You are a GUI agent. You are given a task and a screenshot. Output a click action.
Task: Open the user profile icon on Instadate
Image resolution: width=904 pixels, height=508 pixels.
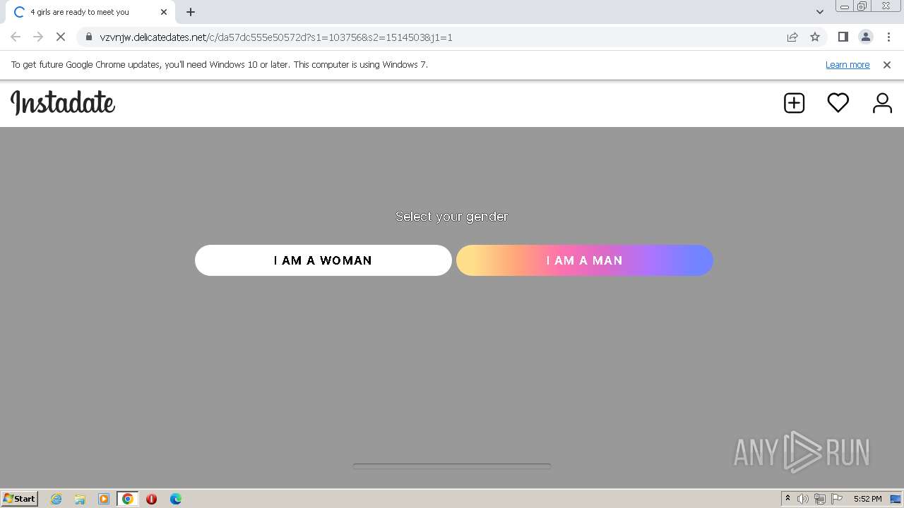point(882,103)
